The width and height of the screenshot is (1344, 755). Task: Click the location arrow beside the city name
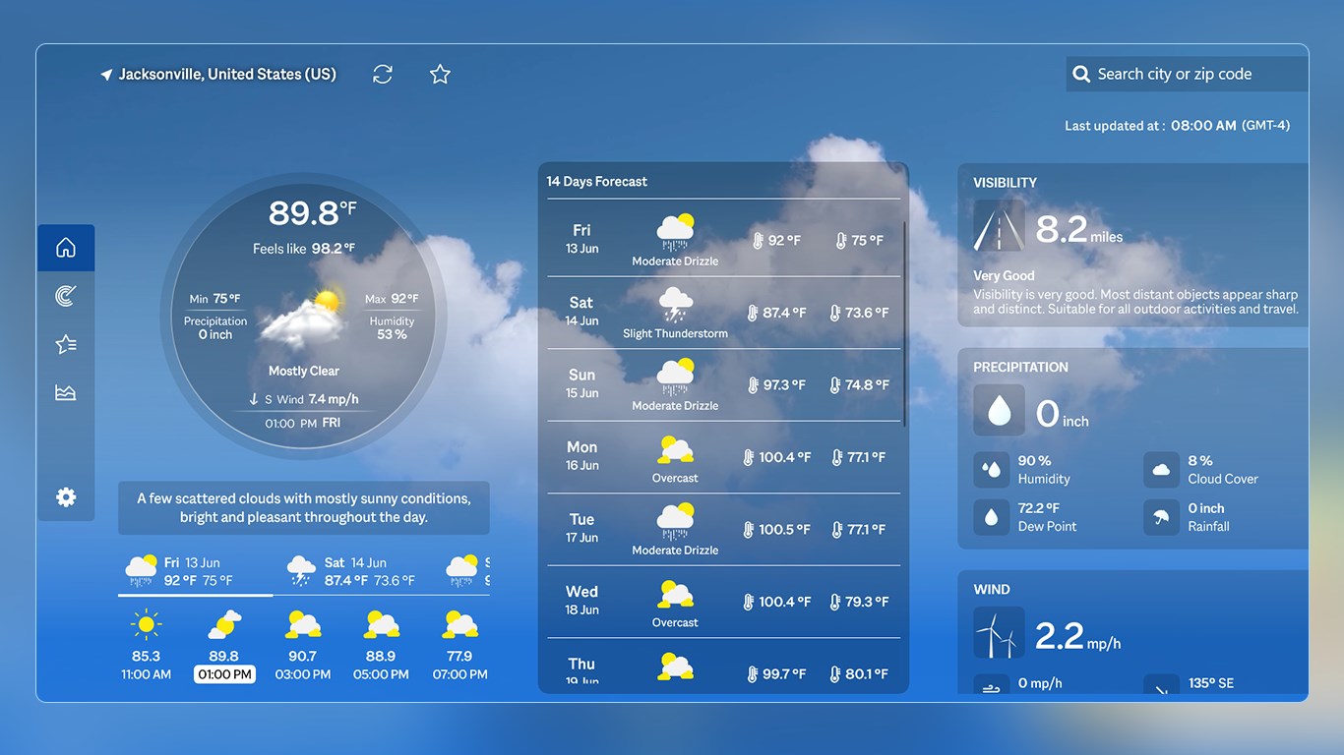pyautogui.click(x=105, y=73)
